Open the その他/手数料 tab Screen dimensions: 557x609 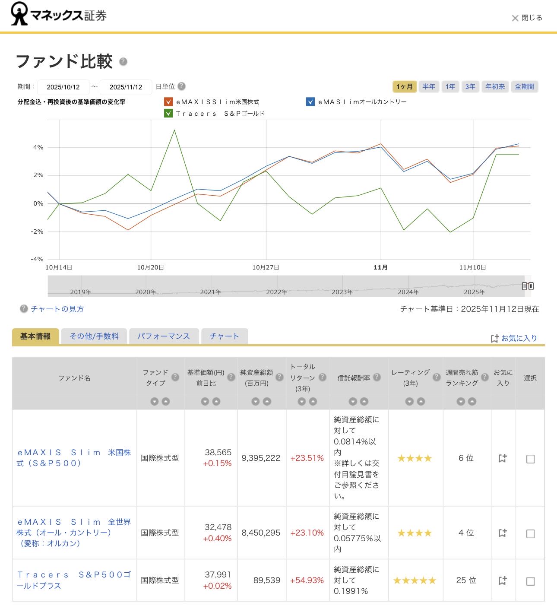pyautogui.click(x=94, y=336)
